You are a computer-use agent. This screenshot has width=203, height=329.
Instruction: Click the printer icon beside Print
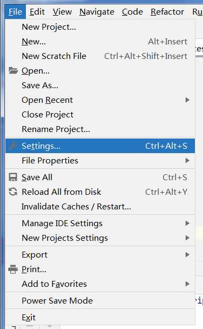click(13, 269)
